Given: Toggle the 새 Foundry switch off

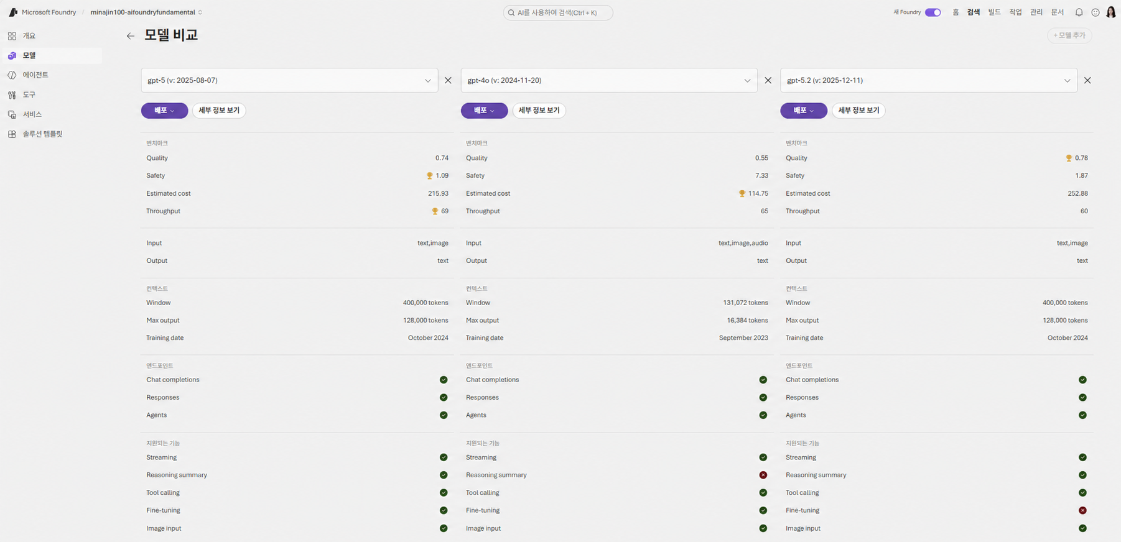Looking at the screenshot, I should click(933, 12).
